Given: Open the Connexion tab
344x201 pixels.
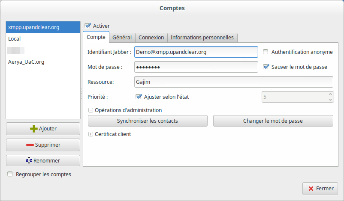Looking at the screenshot, I should 151,38.
